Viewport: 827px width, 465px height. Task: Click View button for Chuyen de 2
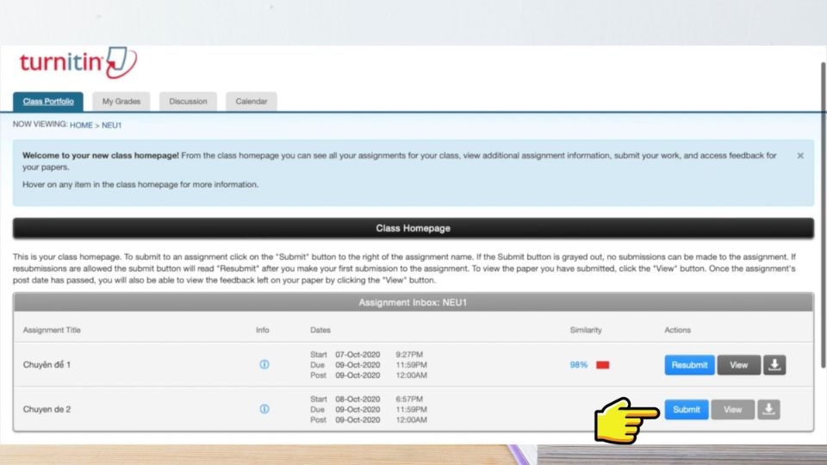[x=732, y=410]
